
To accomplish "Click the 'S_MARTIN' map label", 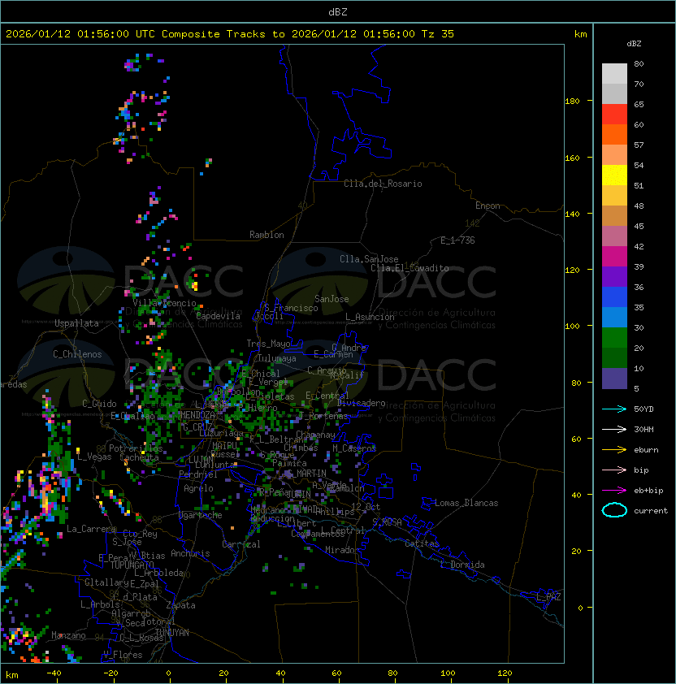I will pyautogui.click(x=307, y=474).
